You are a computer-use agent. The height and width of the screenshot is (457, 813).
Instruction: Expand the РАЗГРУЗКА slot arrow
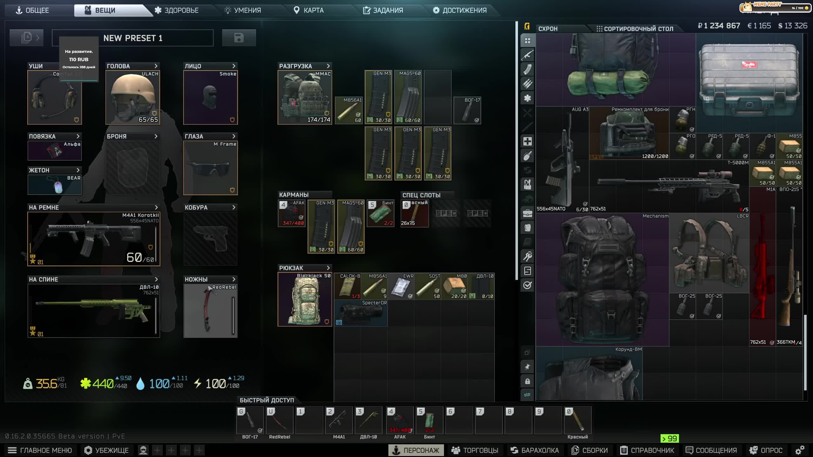tap(328, 66)
